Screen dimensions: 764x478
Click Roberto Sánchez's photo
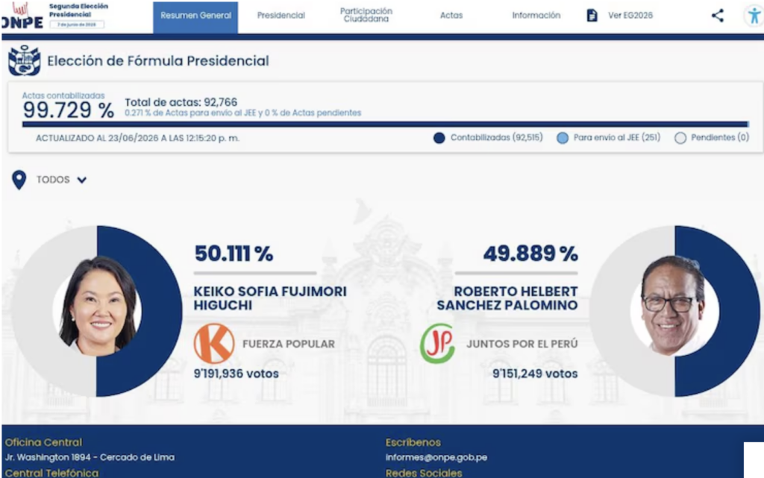coord(674,306)
